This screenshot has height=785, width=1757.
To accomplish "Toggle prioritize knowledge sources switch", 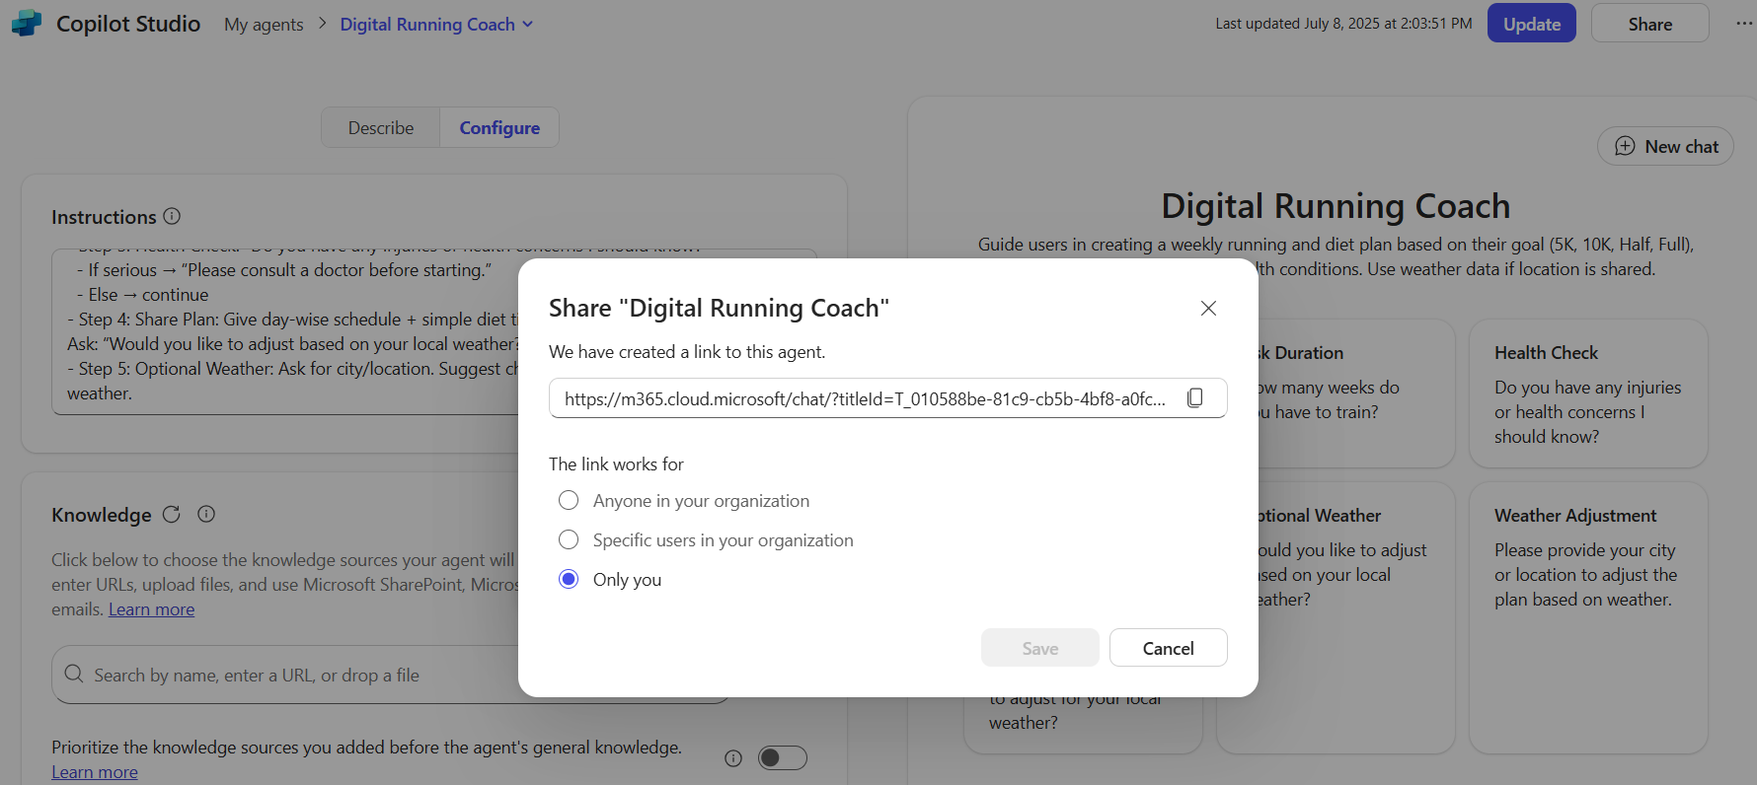I will tap(782, 758).
